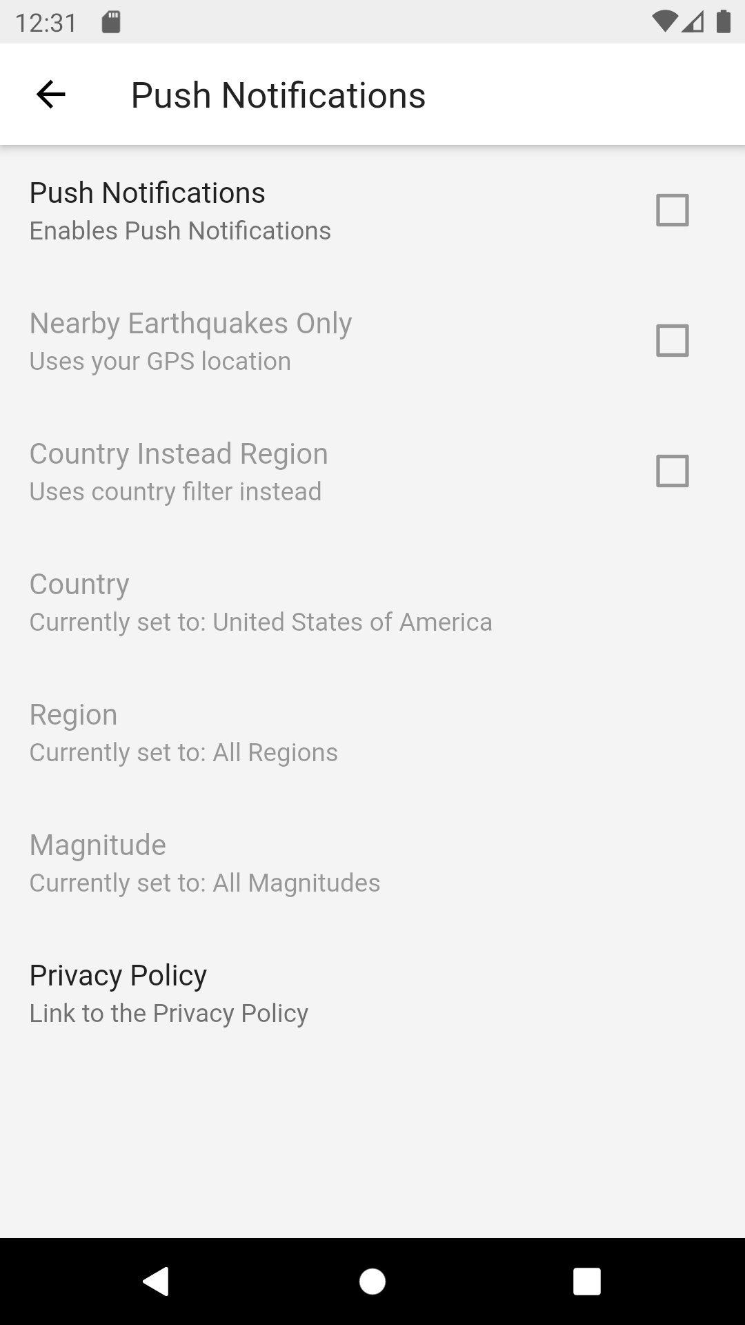Tap the cellular signal icon

point(693,22)
